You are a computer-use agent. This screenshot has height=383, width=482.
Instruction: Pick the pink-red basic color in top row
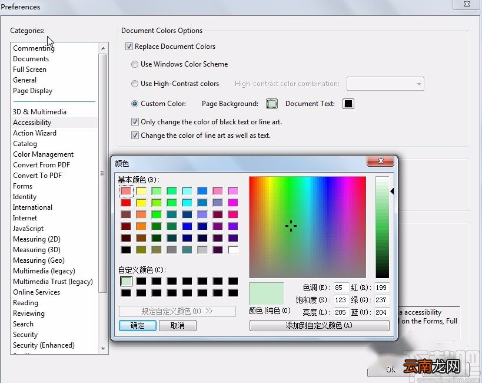point(126,191)
